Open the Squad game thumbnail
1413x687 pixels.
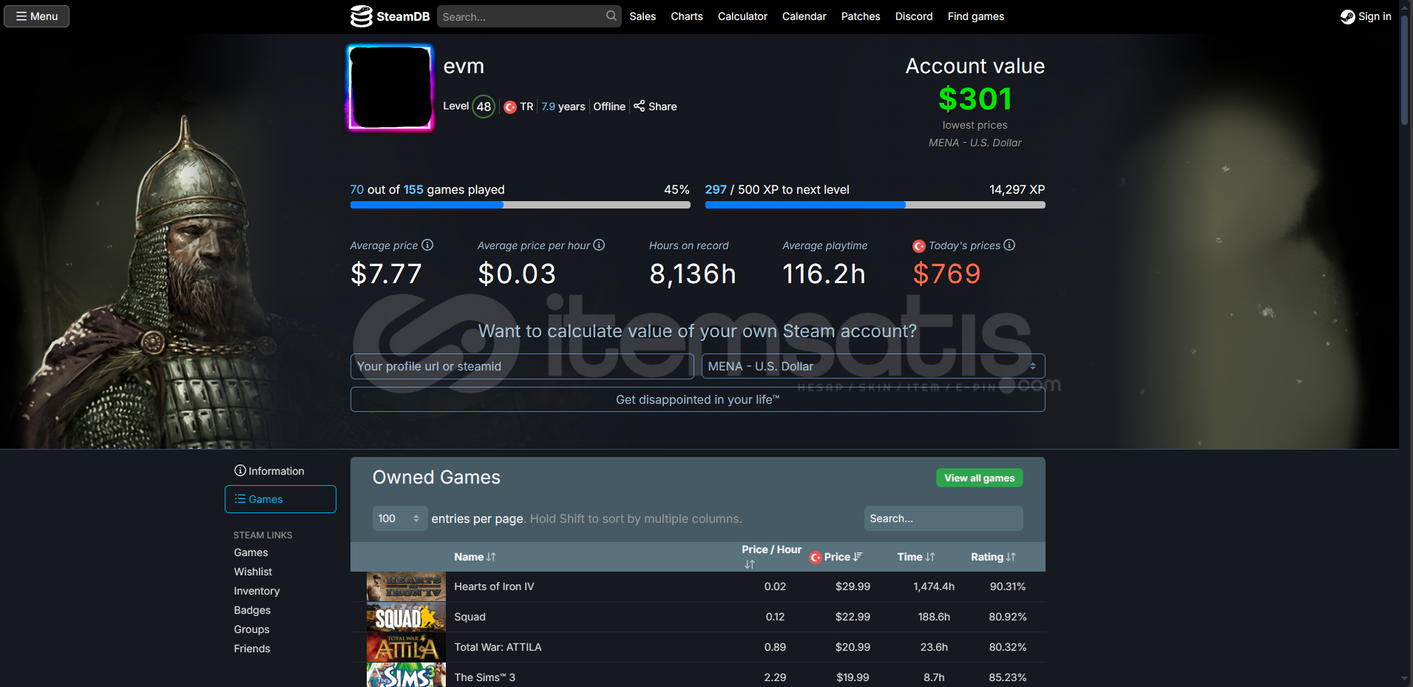406,617
